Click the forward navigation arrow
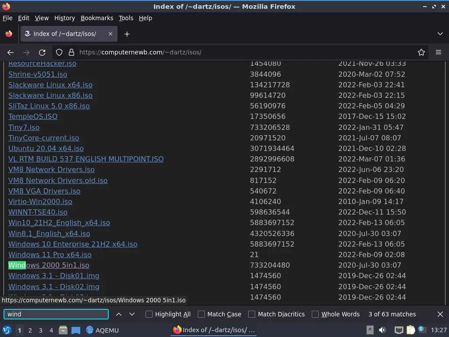Viewport: 449px width, 337px height. pyautogui.click(x=26, y=53)
